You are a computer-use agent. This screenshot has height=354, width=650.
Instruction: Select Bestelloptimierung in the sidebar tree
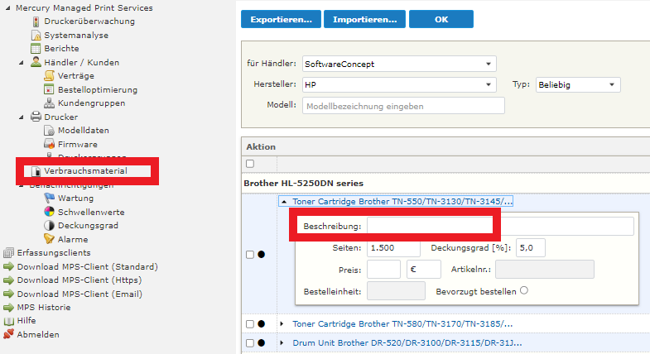point(97,89)
